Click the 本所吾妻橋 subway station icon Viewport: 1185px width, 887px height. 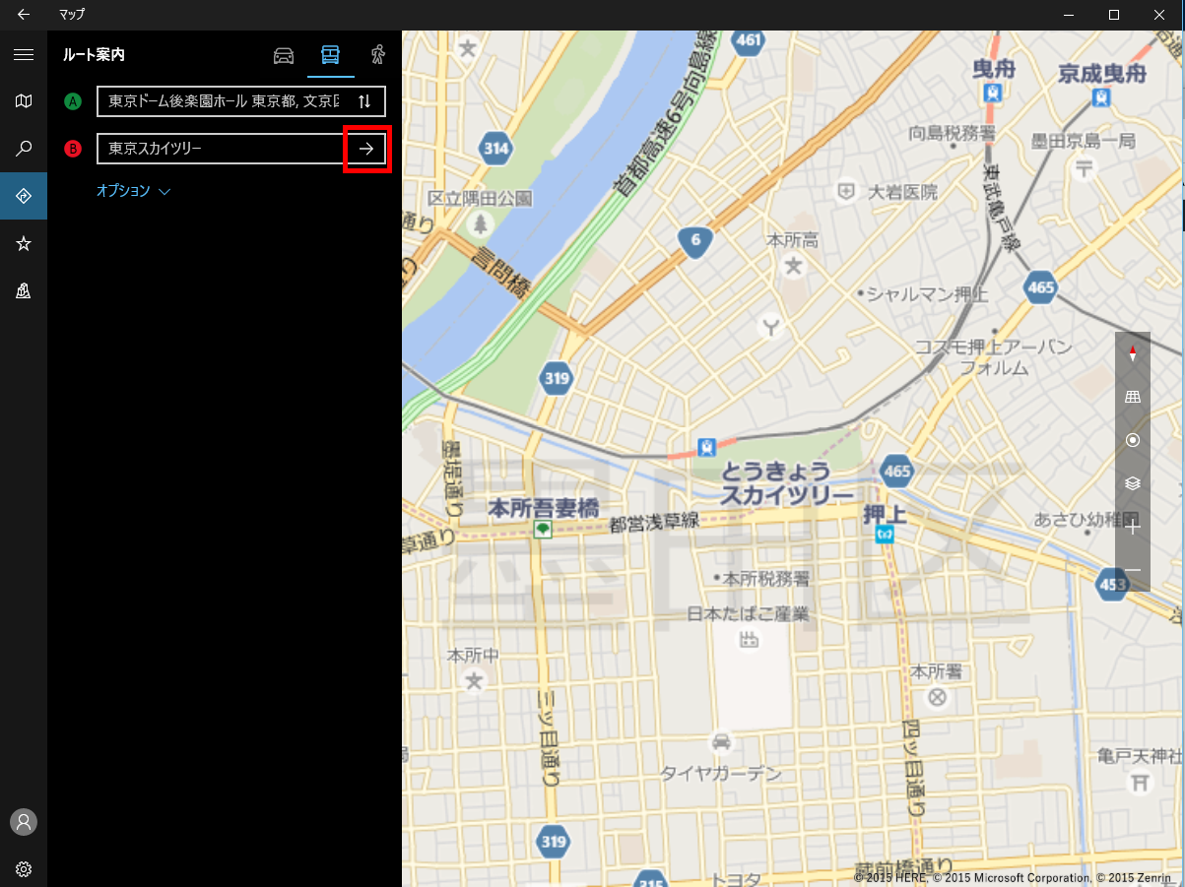pyautogui.click(x=542, y=530)
